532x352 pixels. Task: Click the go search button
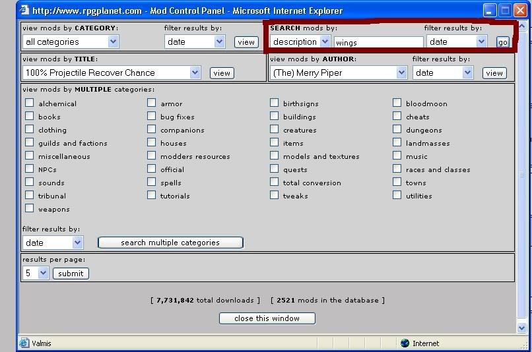coord(503,42)
